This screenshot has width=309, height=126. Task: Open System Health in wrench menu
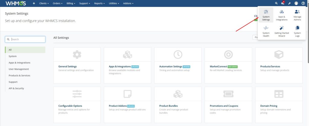point(266,31)
